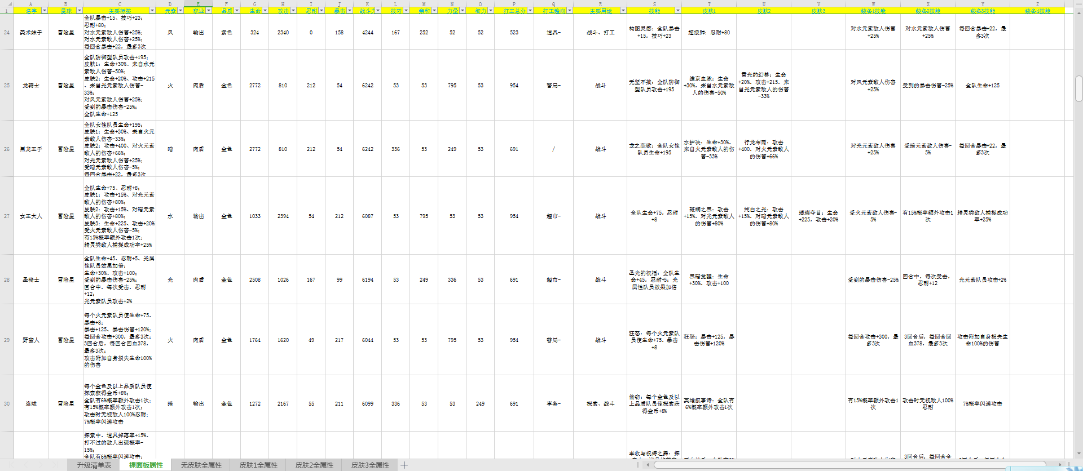1083x471 pixels.
Task: Select the 装备4技能 header cell
Action: click(1037, 11)
